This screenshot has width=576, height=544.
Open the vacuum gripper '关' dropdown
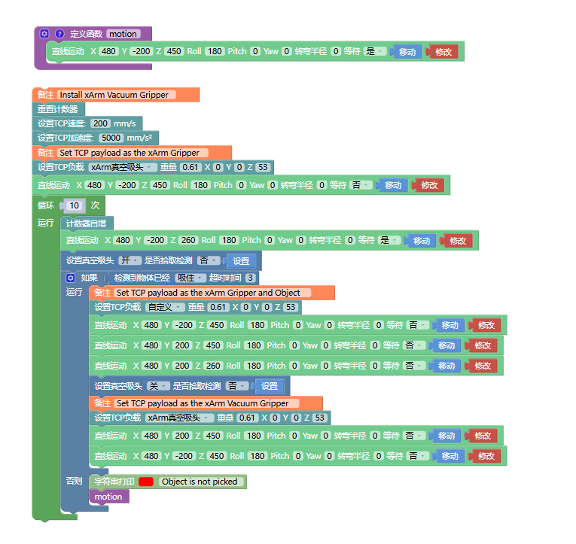158,386
